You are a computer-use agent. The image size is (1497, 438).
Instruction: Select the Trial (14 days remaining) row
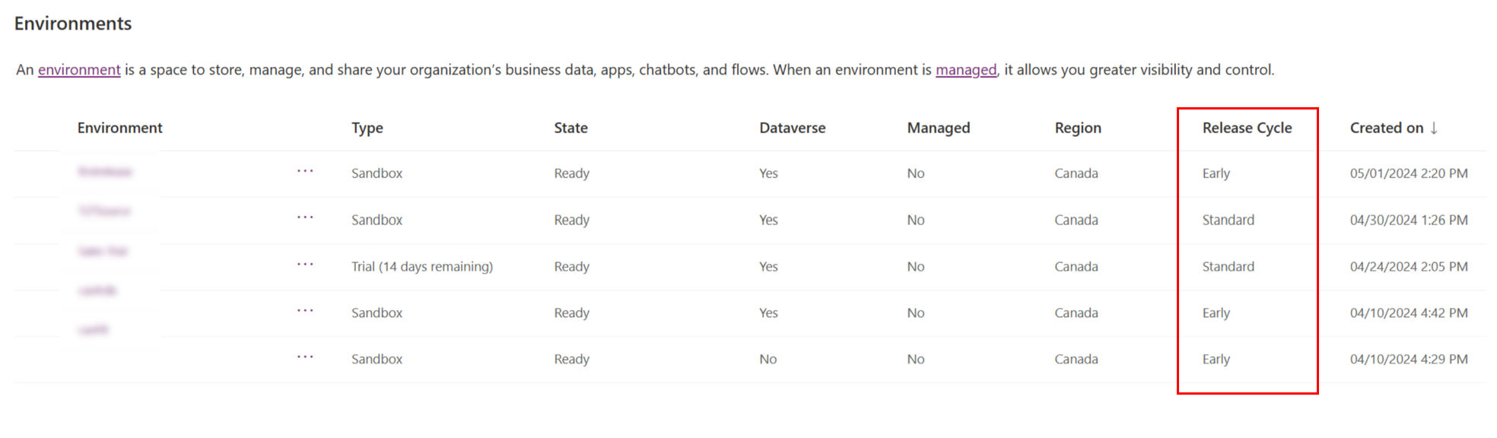[x=421, y=267]
